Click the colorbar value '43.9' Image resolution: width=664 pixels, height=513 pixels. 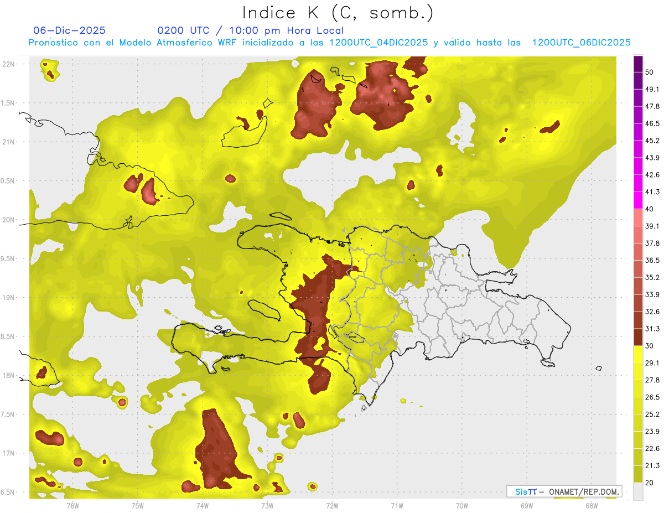click(652, 158)
